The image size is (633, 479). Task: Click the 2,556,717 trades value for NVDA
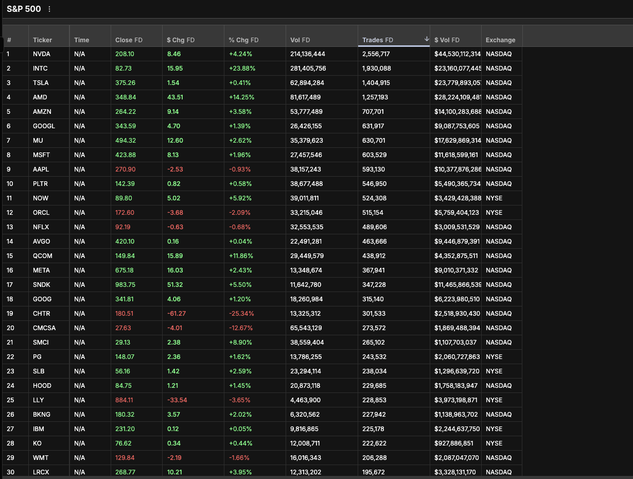tap(376, 54)
